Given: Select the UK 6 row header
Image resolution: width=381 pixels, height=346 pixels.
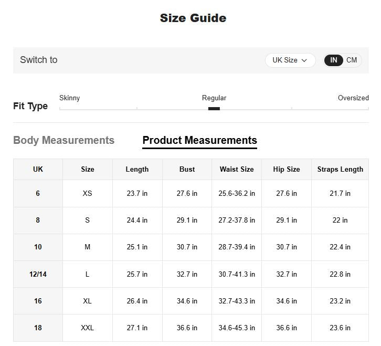Looking at the screenshot, I should pos(38,193).
